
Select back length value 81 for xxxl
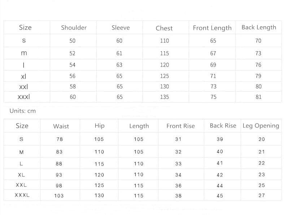258,97
